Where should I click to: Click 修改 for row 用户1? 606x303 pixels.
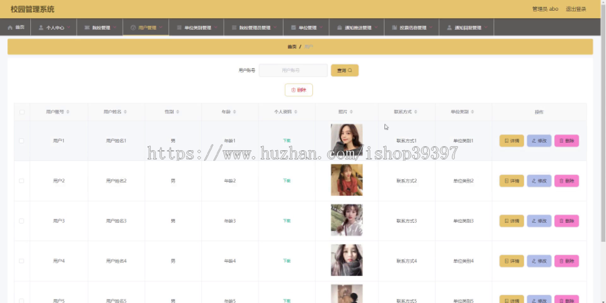539,141
